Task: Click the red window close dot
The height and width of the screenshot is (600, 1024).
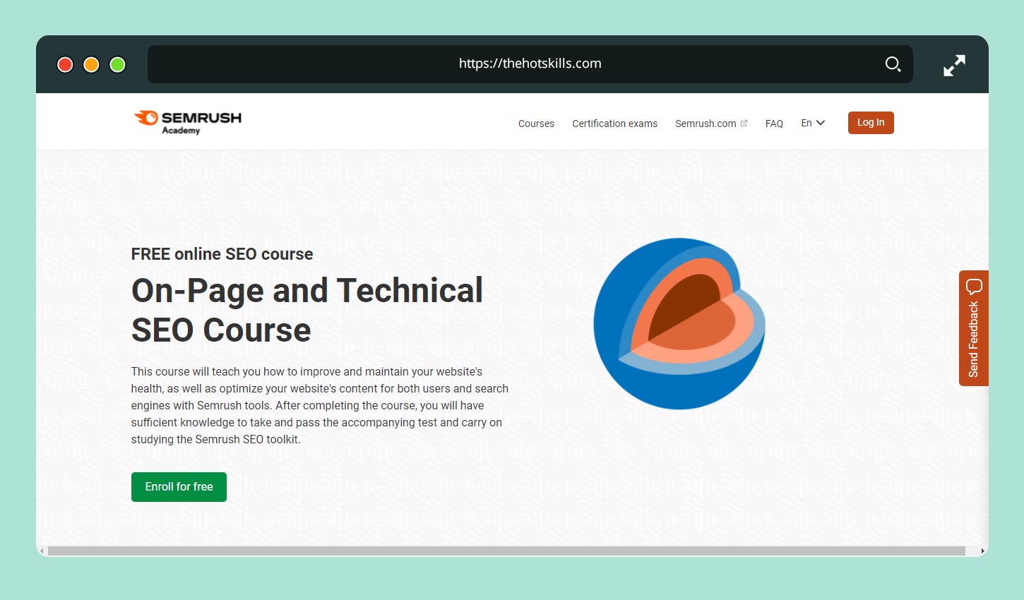Action: tap(65, 65)
